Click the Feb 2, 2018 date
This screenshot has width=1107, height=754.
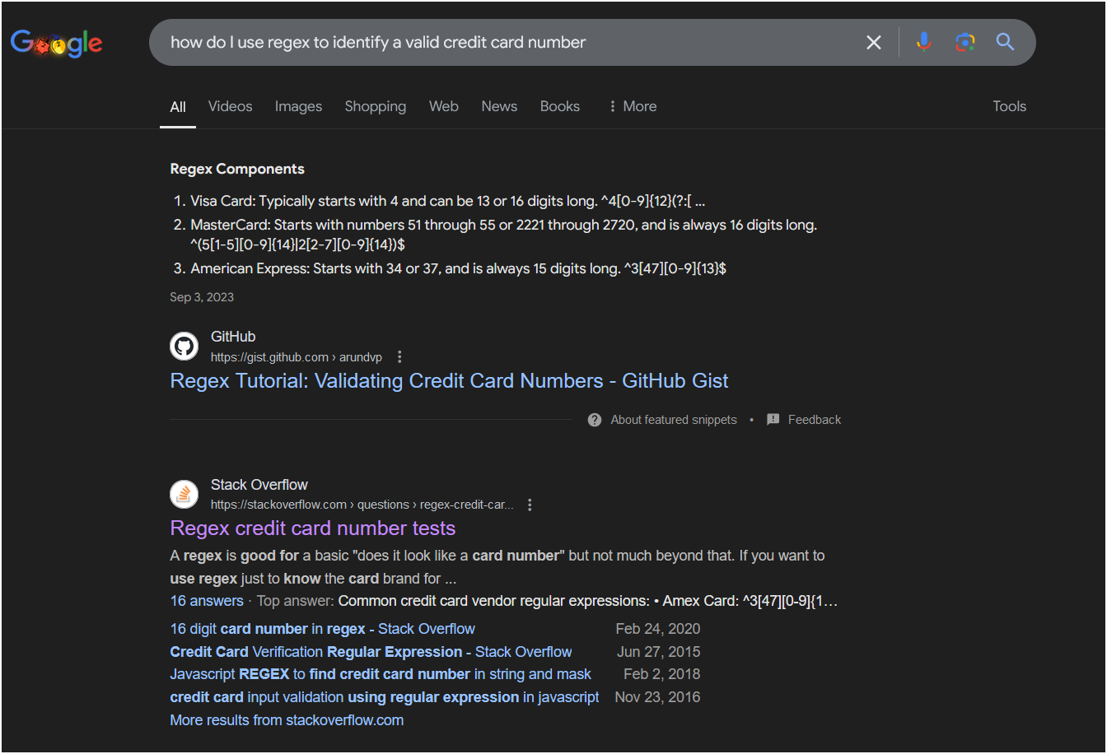[x=662, y=674]
